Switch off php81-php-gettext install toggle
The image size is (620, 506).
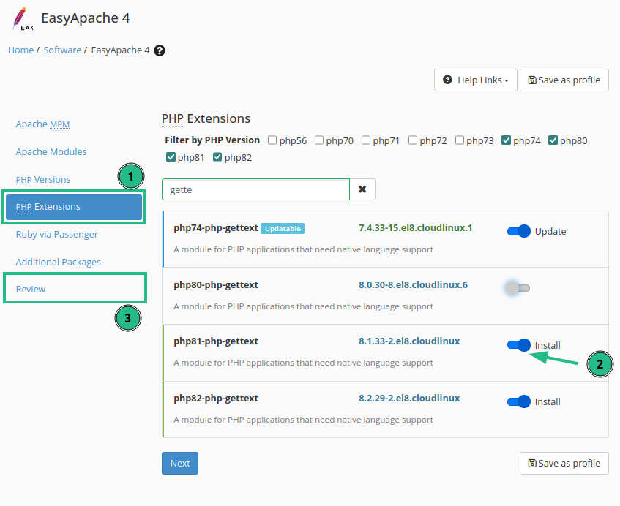[x=518, y=345]
